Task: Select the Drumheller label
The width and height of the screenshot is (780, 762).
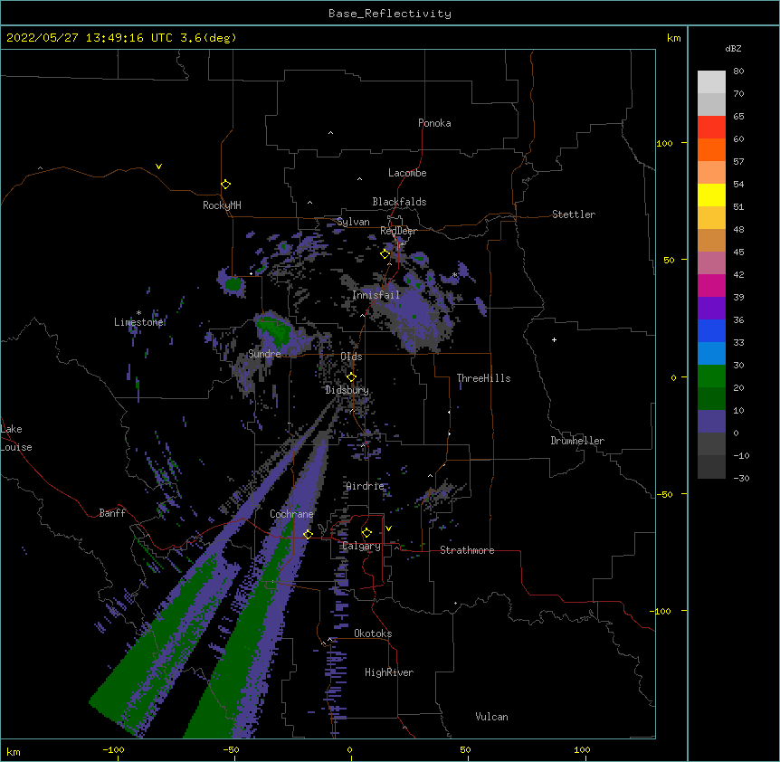Action: point(577,441)
